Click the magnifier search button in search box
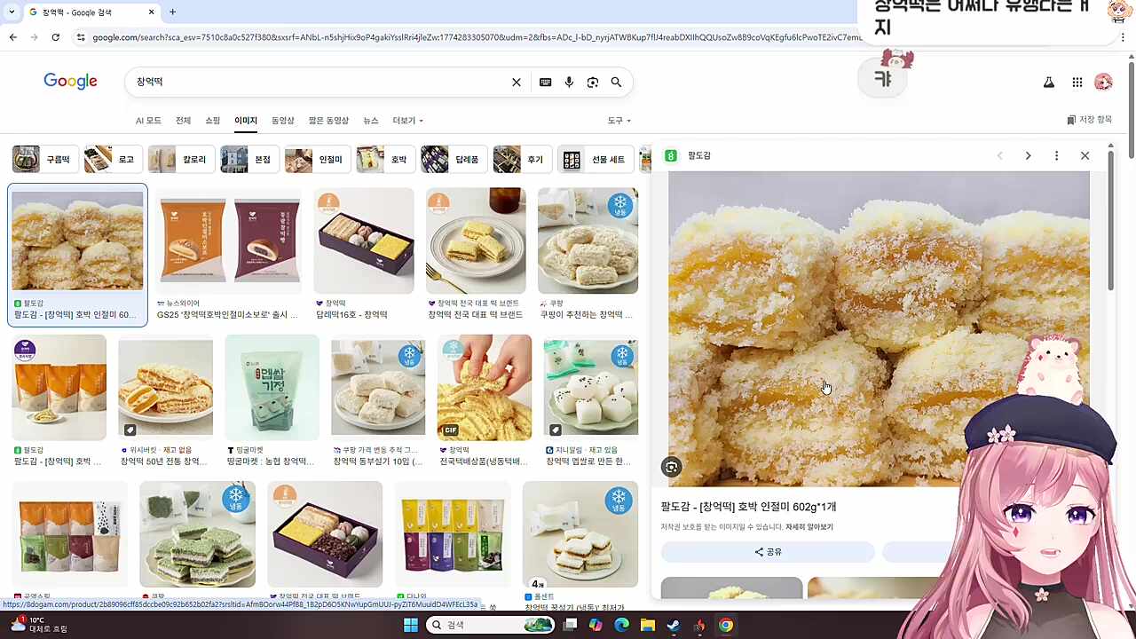1136x639 pixels. coord(616,83)
